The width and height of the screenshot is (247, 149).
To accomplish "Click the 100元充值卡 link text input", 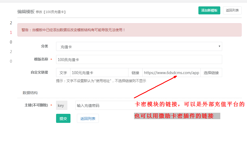I will point(99,73).
